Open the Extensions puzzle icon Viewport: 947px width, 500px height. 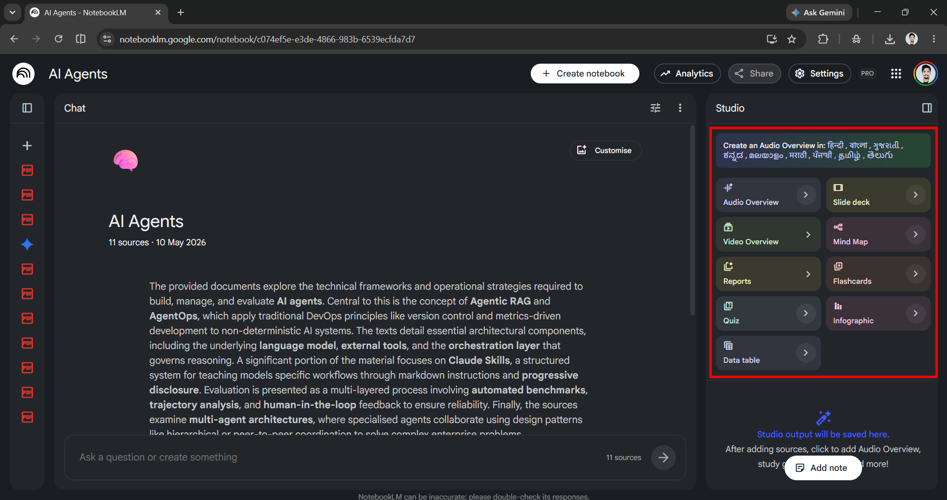(823, 39)
